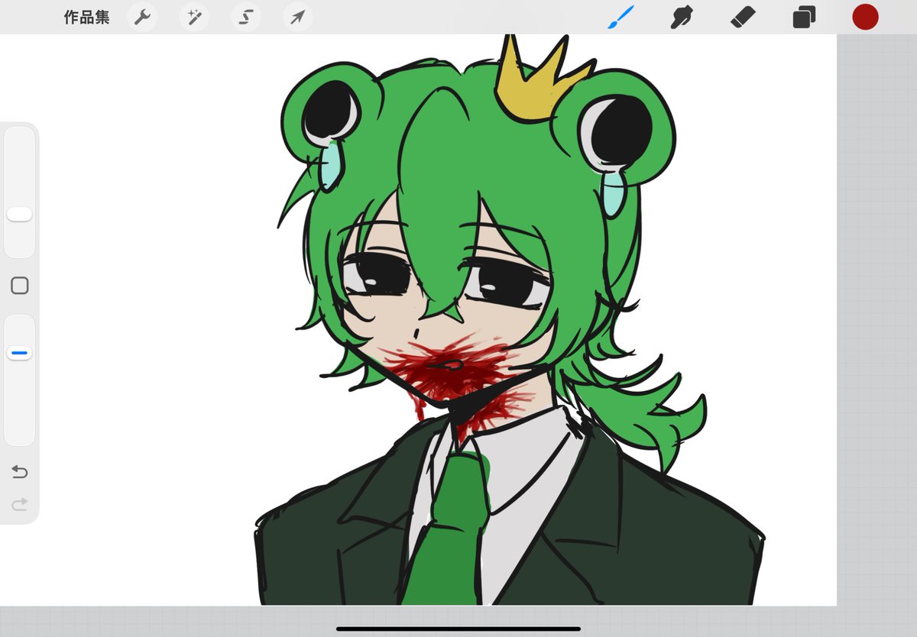Select the Eraser tool
This screenshot has width=917, height=637.
[x=742, y=17]
